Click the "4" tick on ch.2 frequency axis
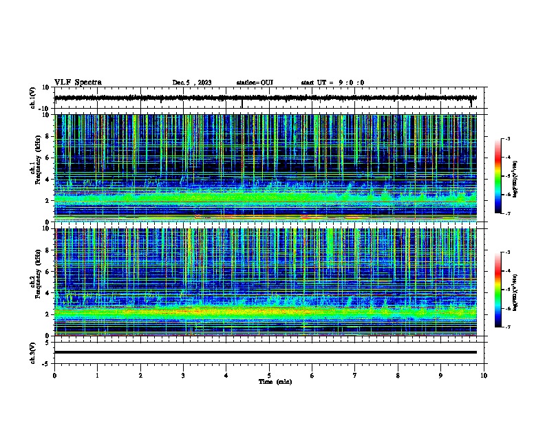 tap(48, 293)
